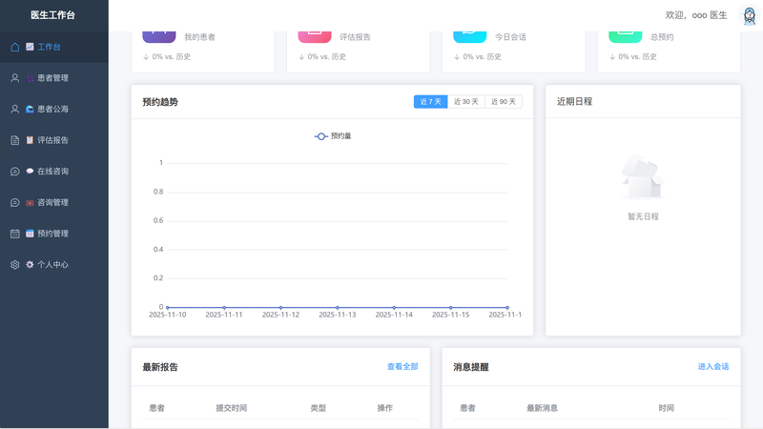Go to 患者公海 menu item
Image resolution: width=763 pixels, height=429 pixels.
(54, 109)
